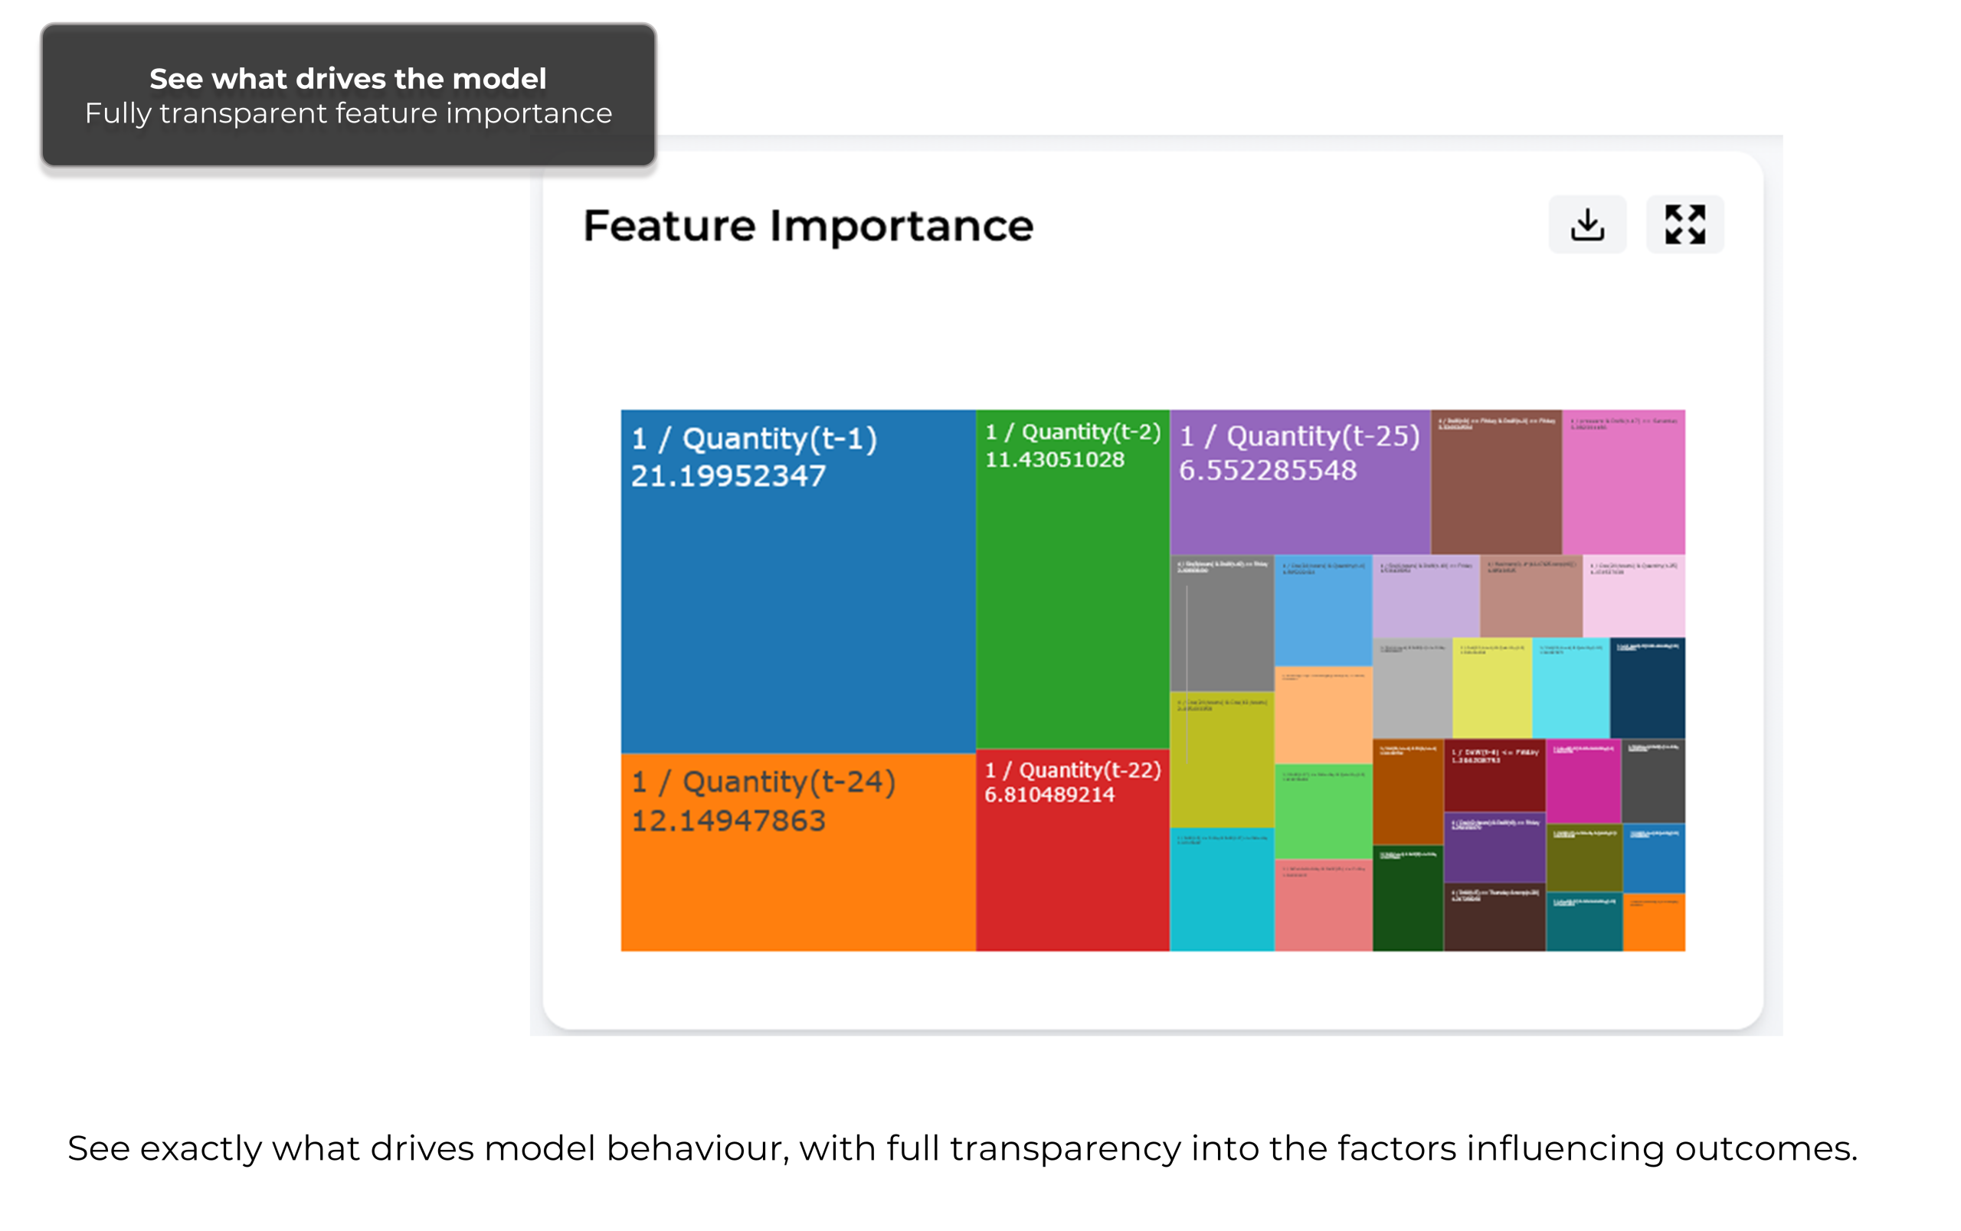Select the 1 / Quantity(t-24) orange block
Screen dimensions: 1961x1231
click(798, 852)
